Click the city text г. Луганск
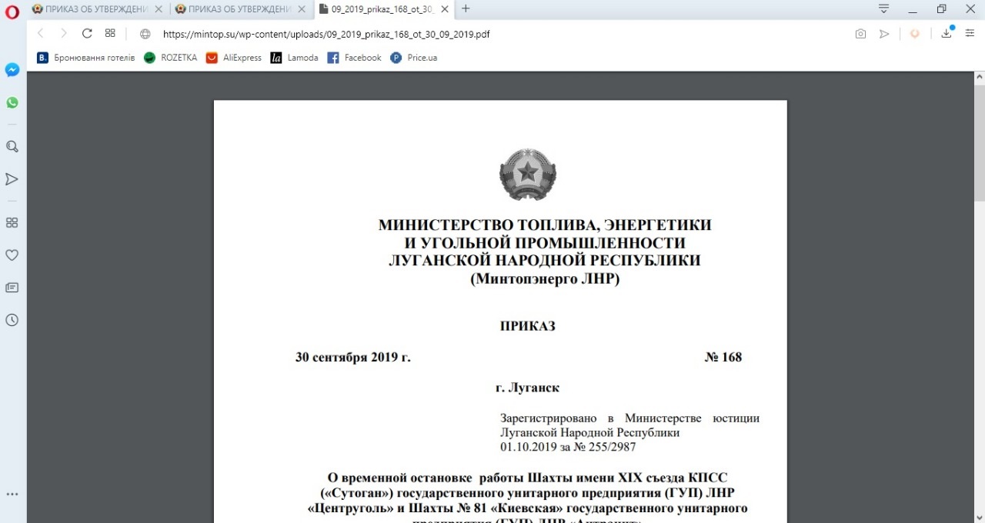 pyautogui.click(x=527, y=388)
